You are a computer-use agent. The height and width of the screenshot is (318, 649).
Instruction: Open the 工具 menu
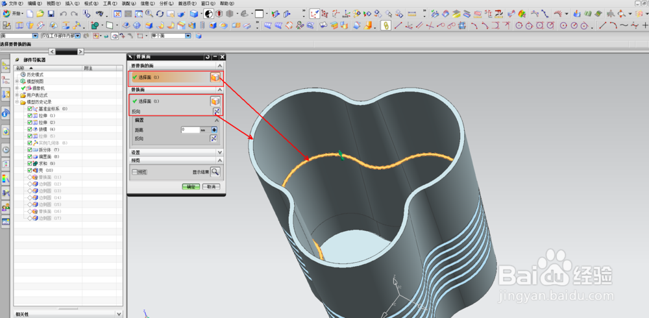click(109, 3)
